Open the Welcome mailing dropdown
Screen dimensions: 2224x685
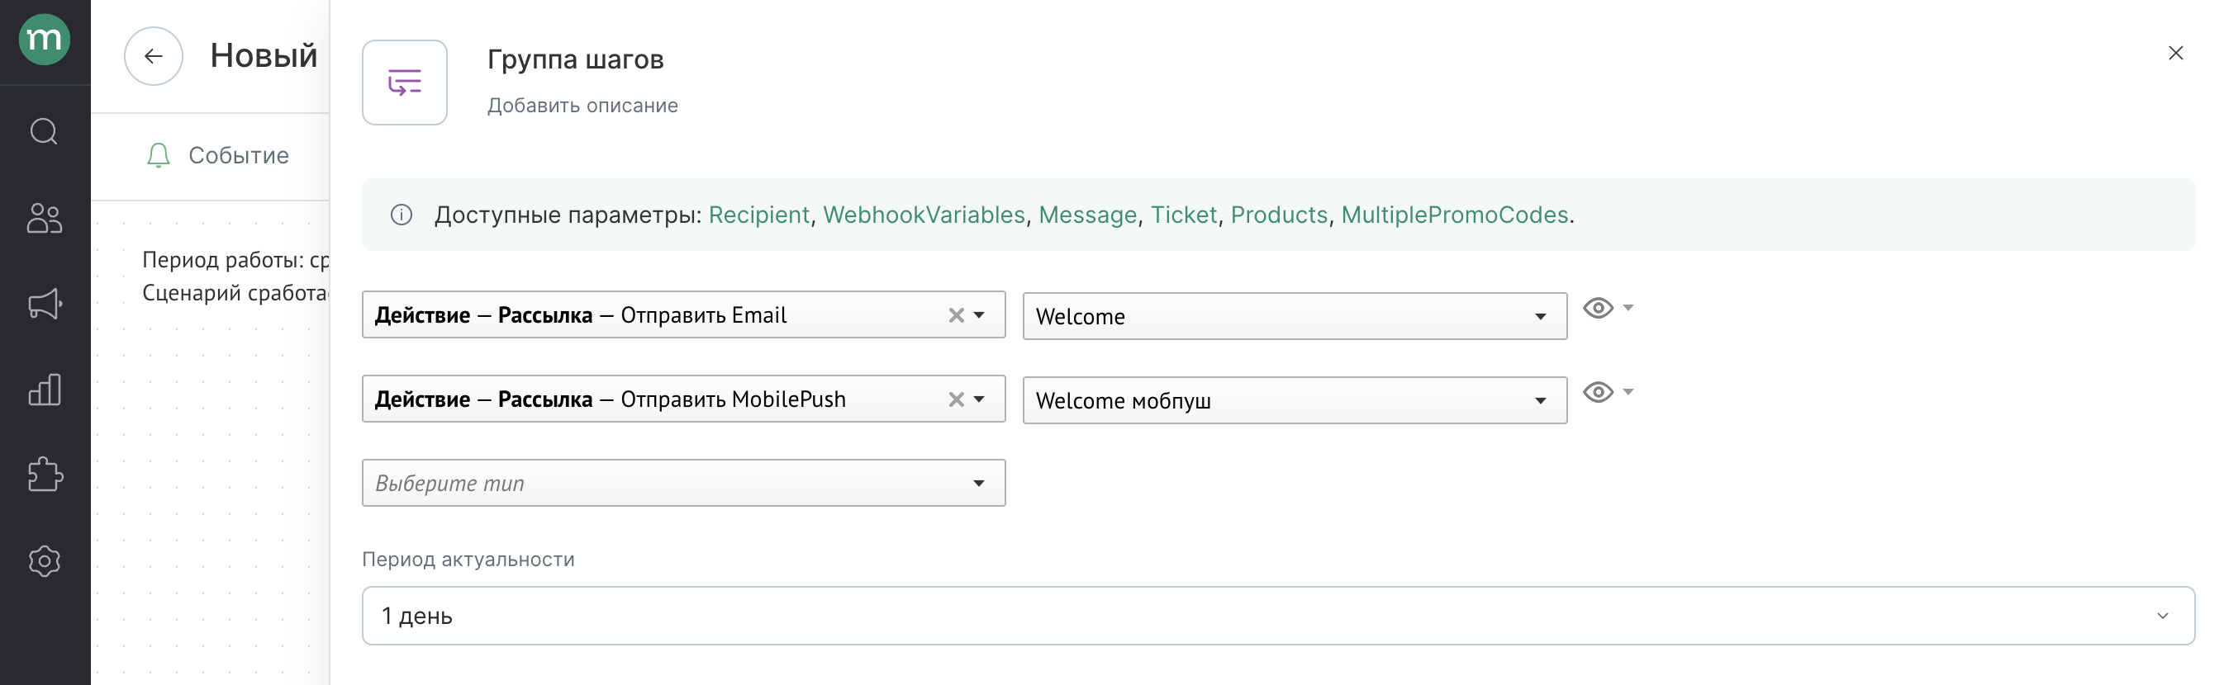pos(1295,317)
